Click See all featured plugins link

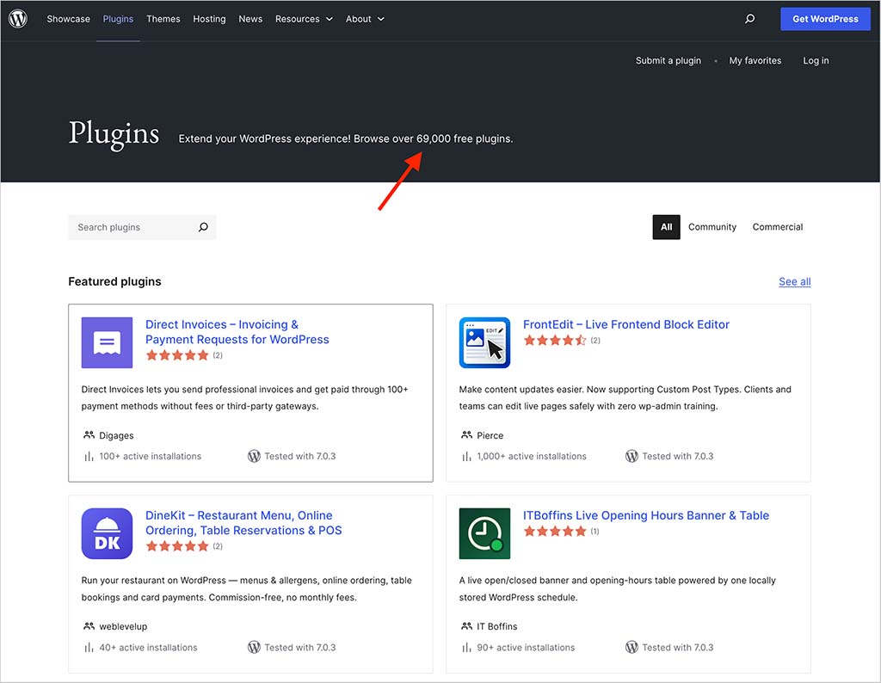click(794, 281)
